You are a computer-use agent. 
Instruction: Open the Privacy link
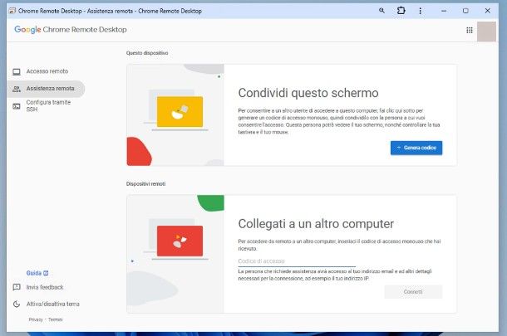tap(36, 319)
